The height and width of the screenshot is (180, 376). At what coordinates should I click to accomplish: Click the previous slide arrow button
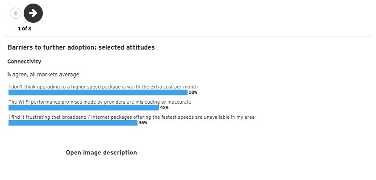[16, 13]
